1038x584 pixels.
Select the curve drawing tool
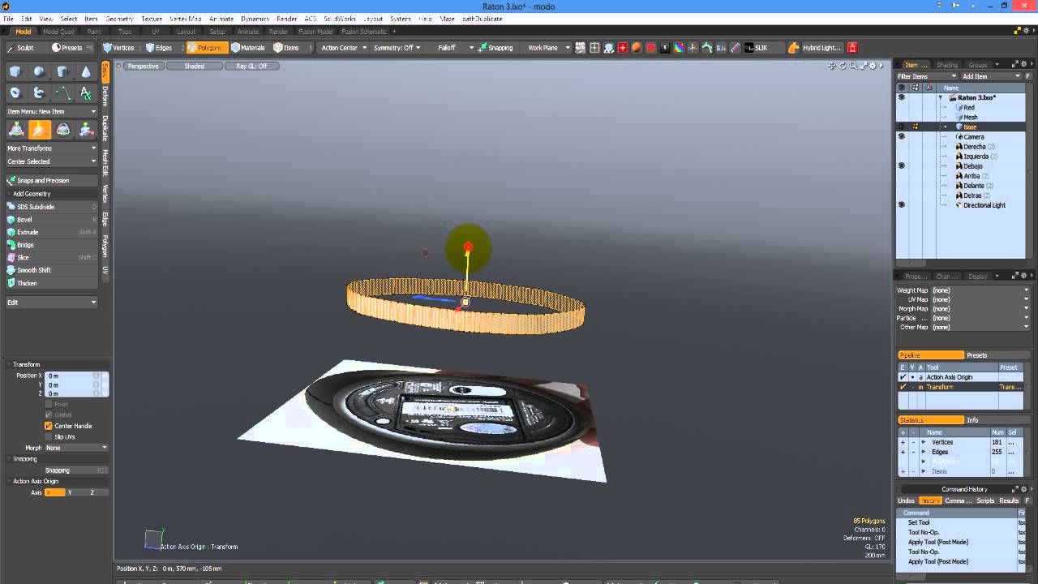click(62, 93)
